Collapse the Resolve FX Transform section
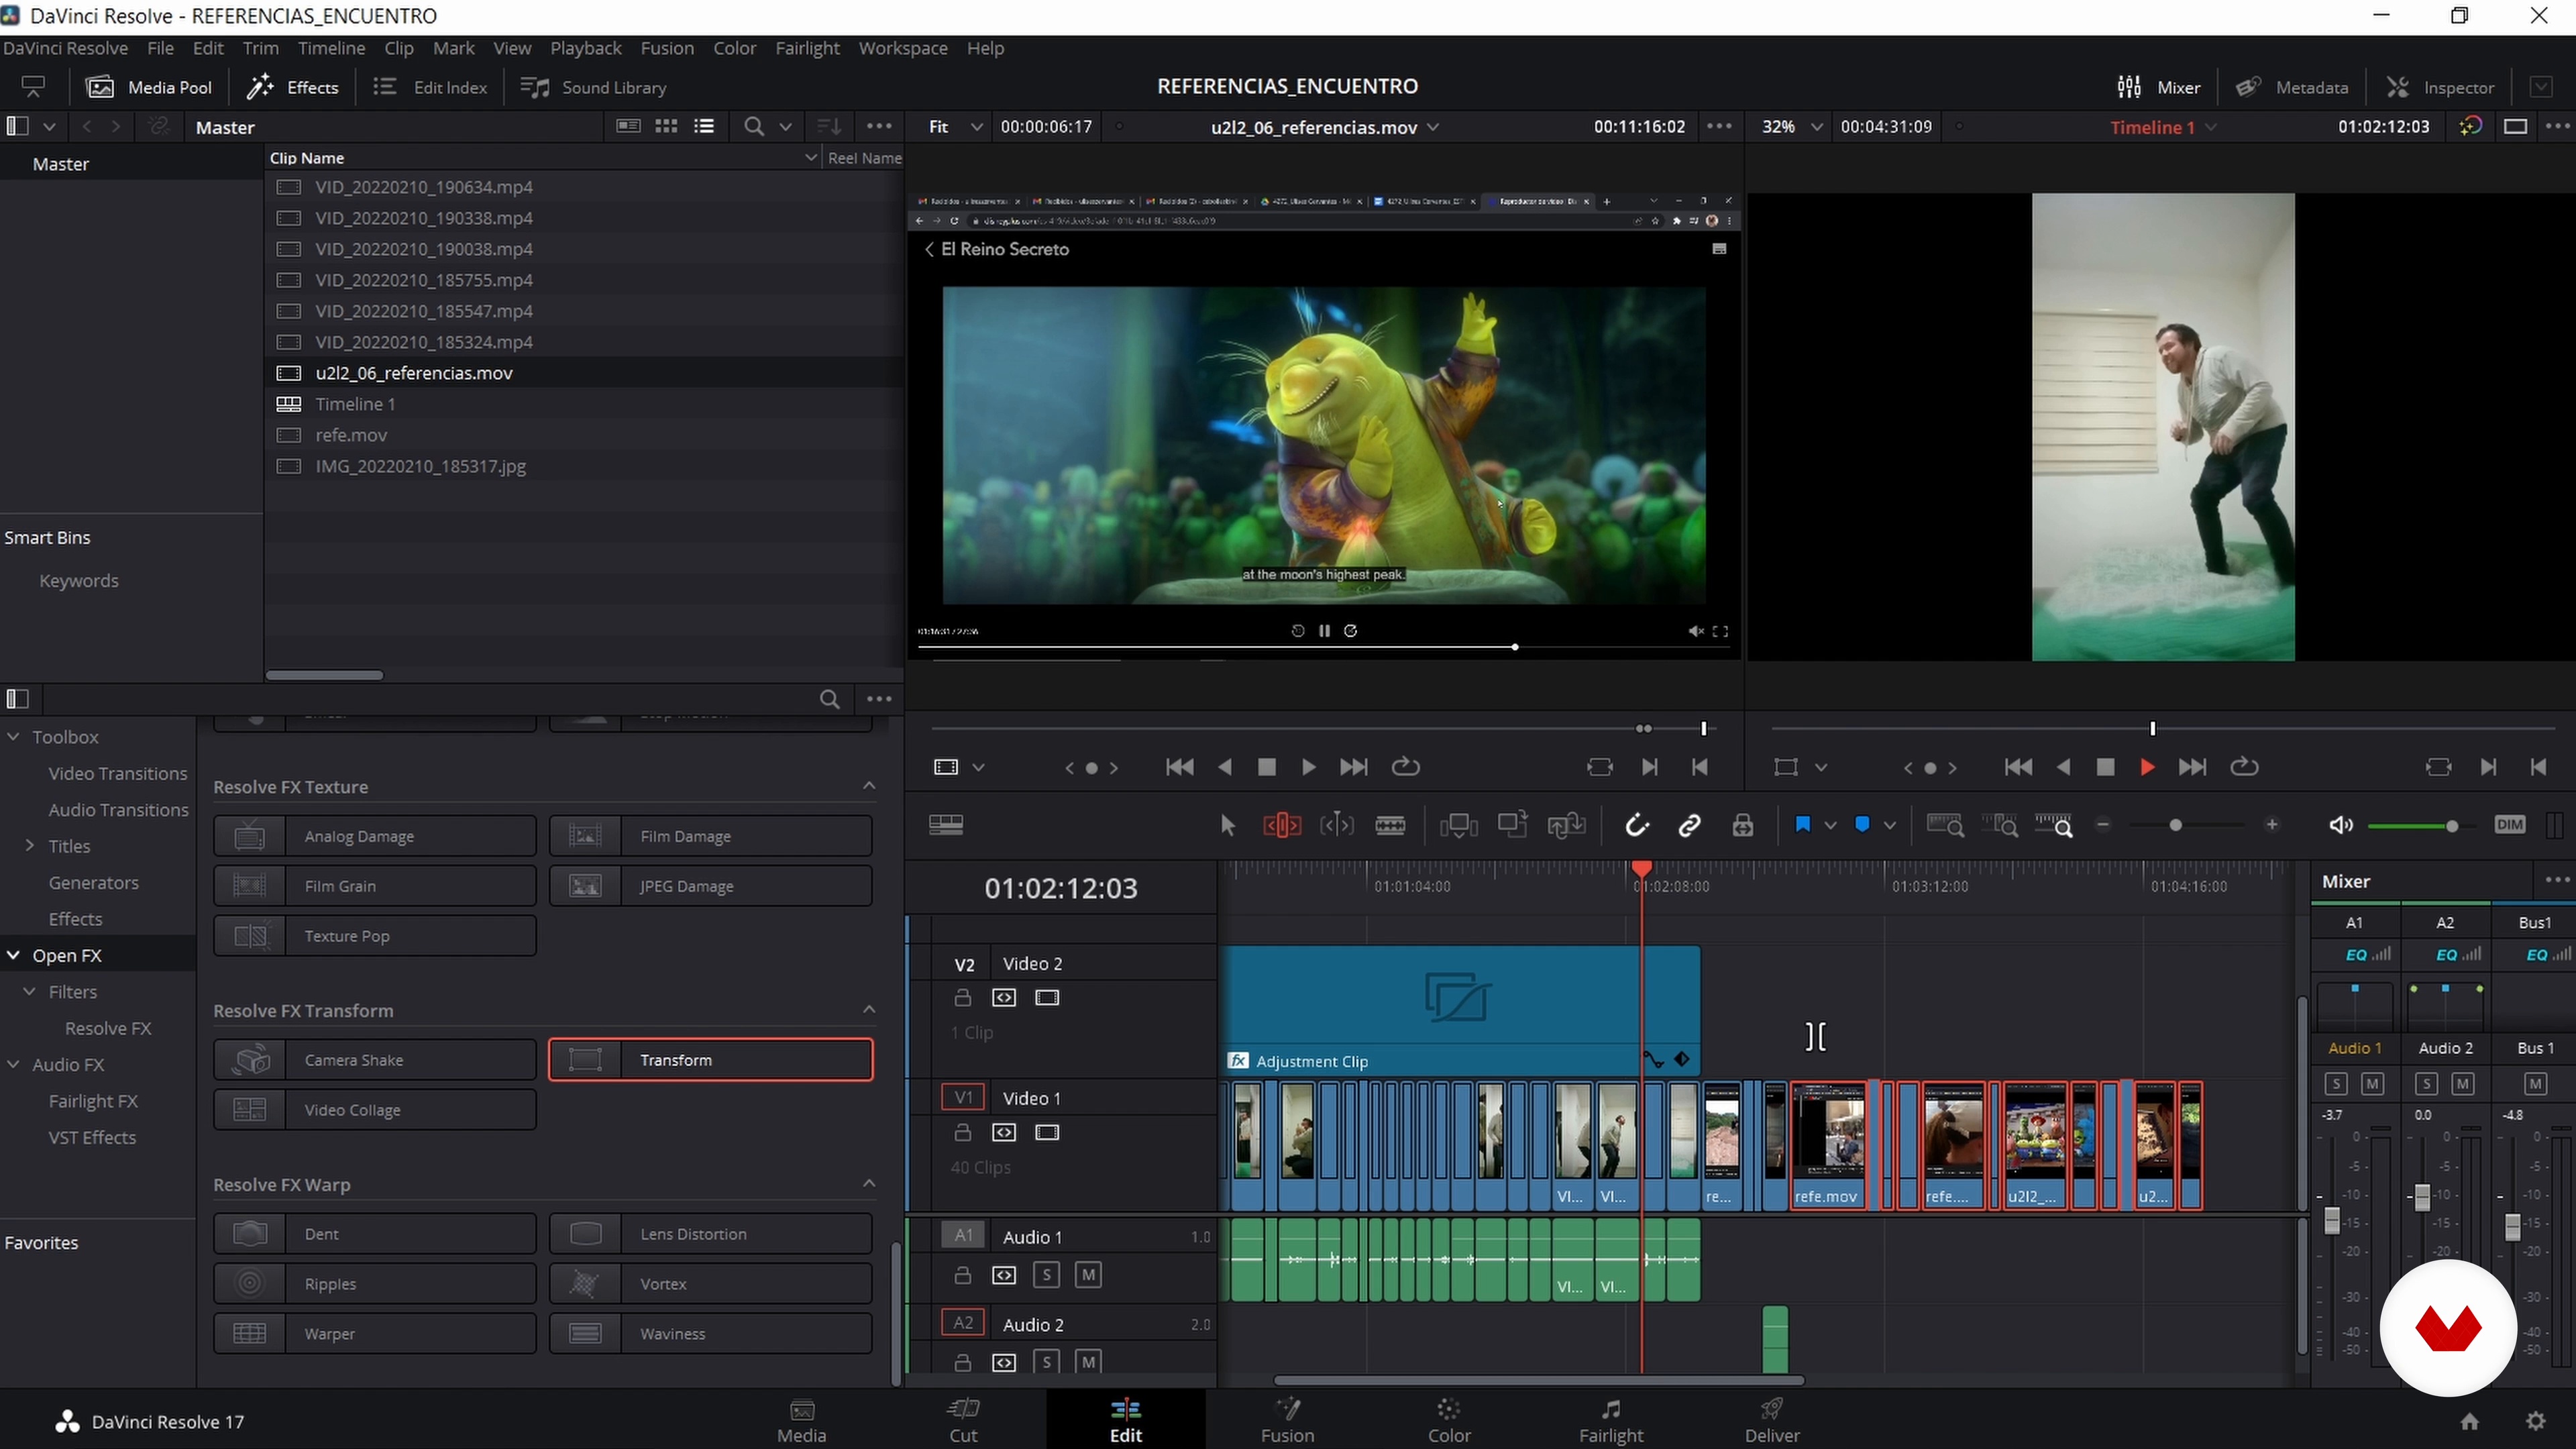The width and height of the screenshot is (2576, 1449). coord(869,1010)
